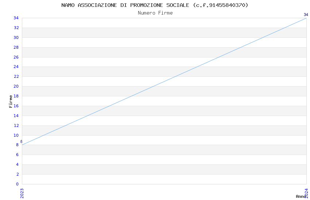Click y-axis tick value 24
The height and width of the screenshot is (200, 310).
16,67
